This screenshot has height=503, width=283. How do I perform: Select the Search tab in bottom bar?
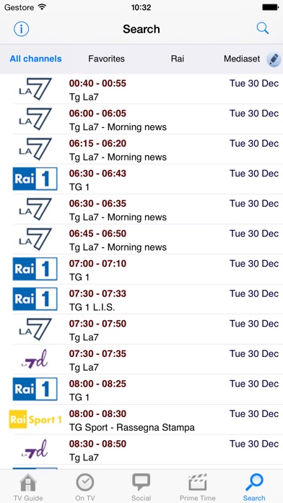(254, 487)
